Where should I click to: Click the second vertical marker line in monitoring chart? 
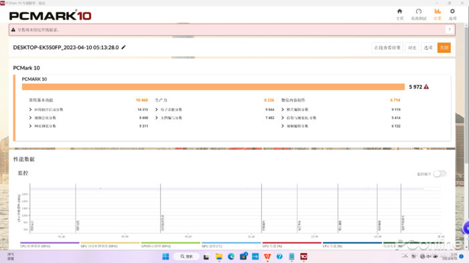click(76, 208)
